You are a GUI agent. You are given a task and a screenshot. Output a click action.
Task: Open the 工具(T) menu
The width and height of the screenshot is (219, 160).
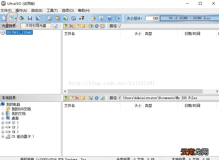[52, 11]
